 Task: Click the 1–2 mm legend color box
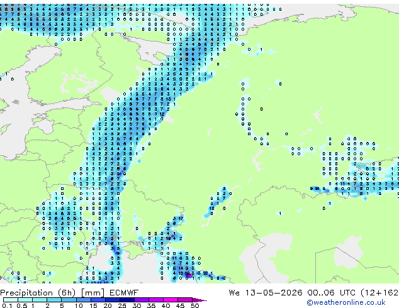40,300
